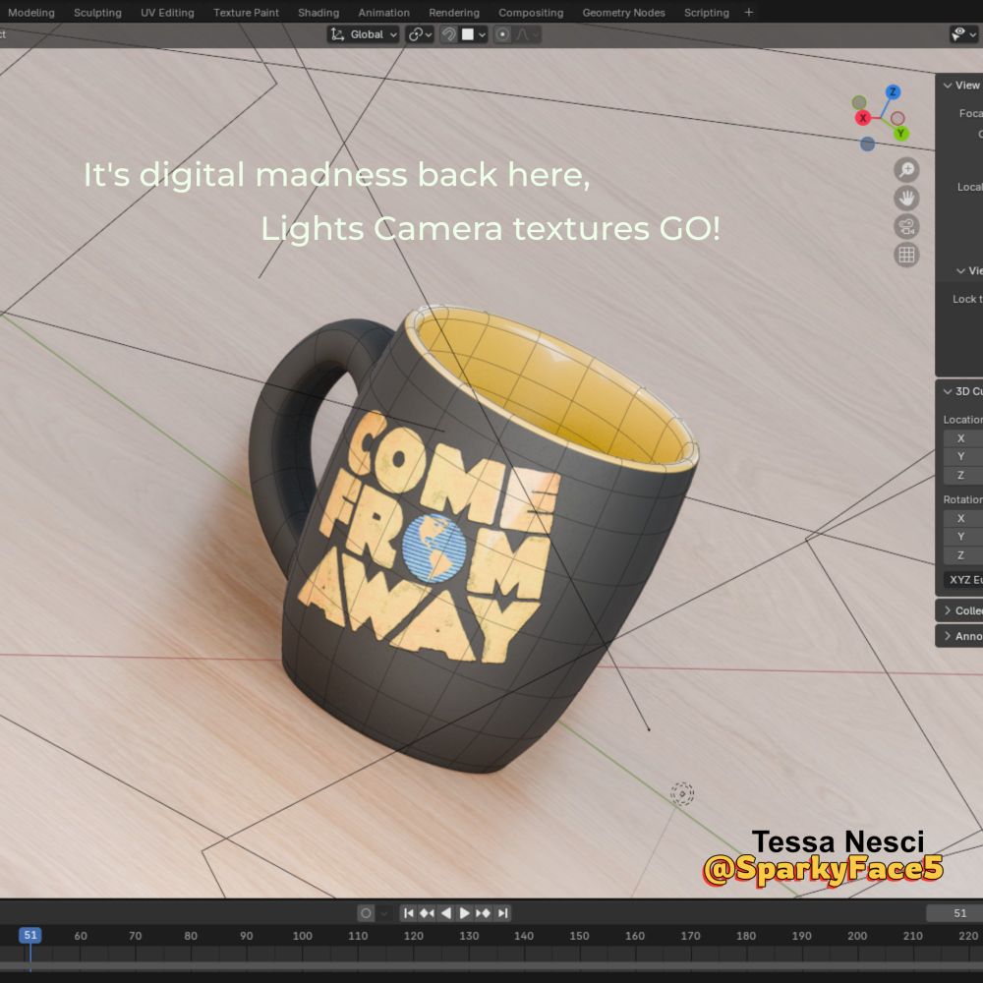Image resolution: width=983 pixels, height=983 pixels.
Task: Jump to the previous keyframe
Action: [427, 913]
